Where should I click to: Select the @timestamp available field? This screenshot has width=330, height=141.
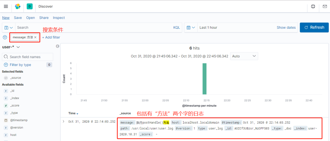coord(19,120)
